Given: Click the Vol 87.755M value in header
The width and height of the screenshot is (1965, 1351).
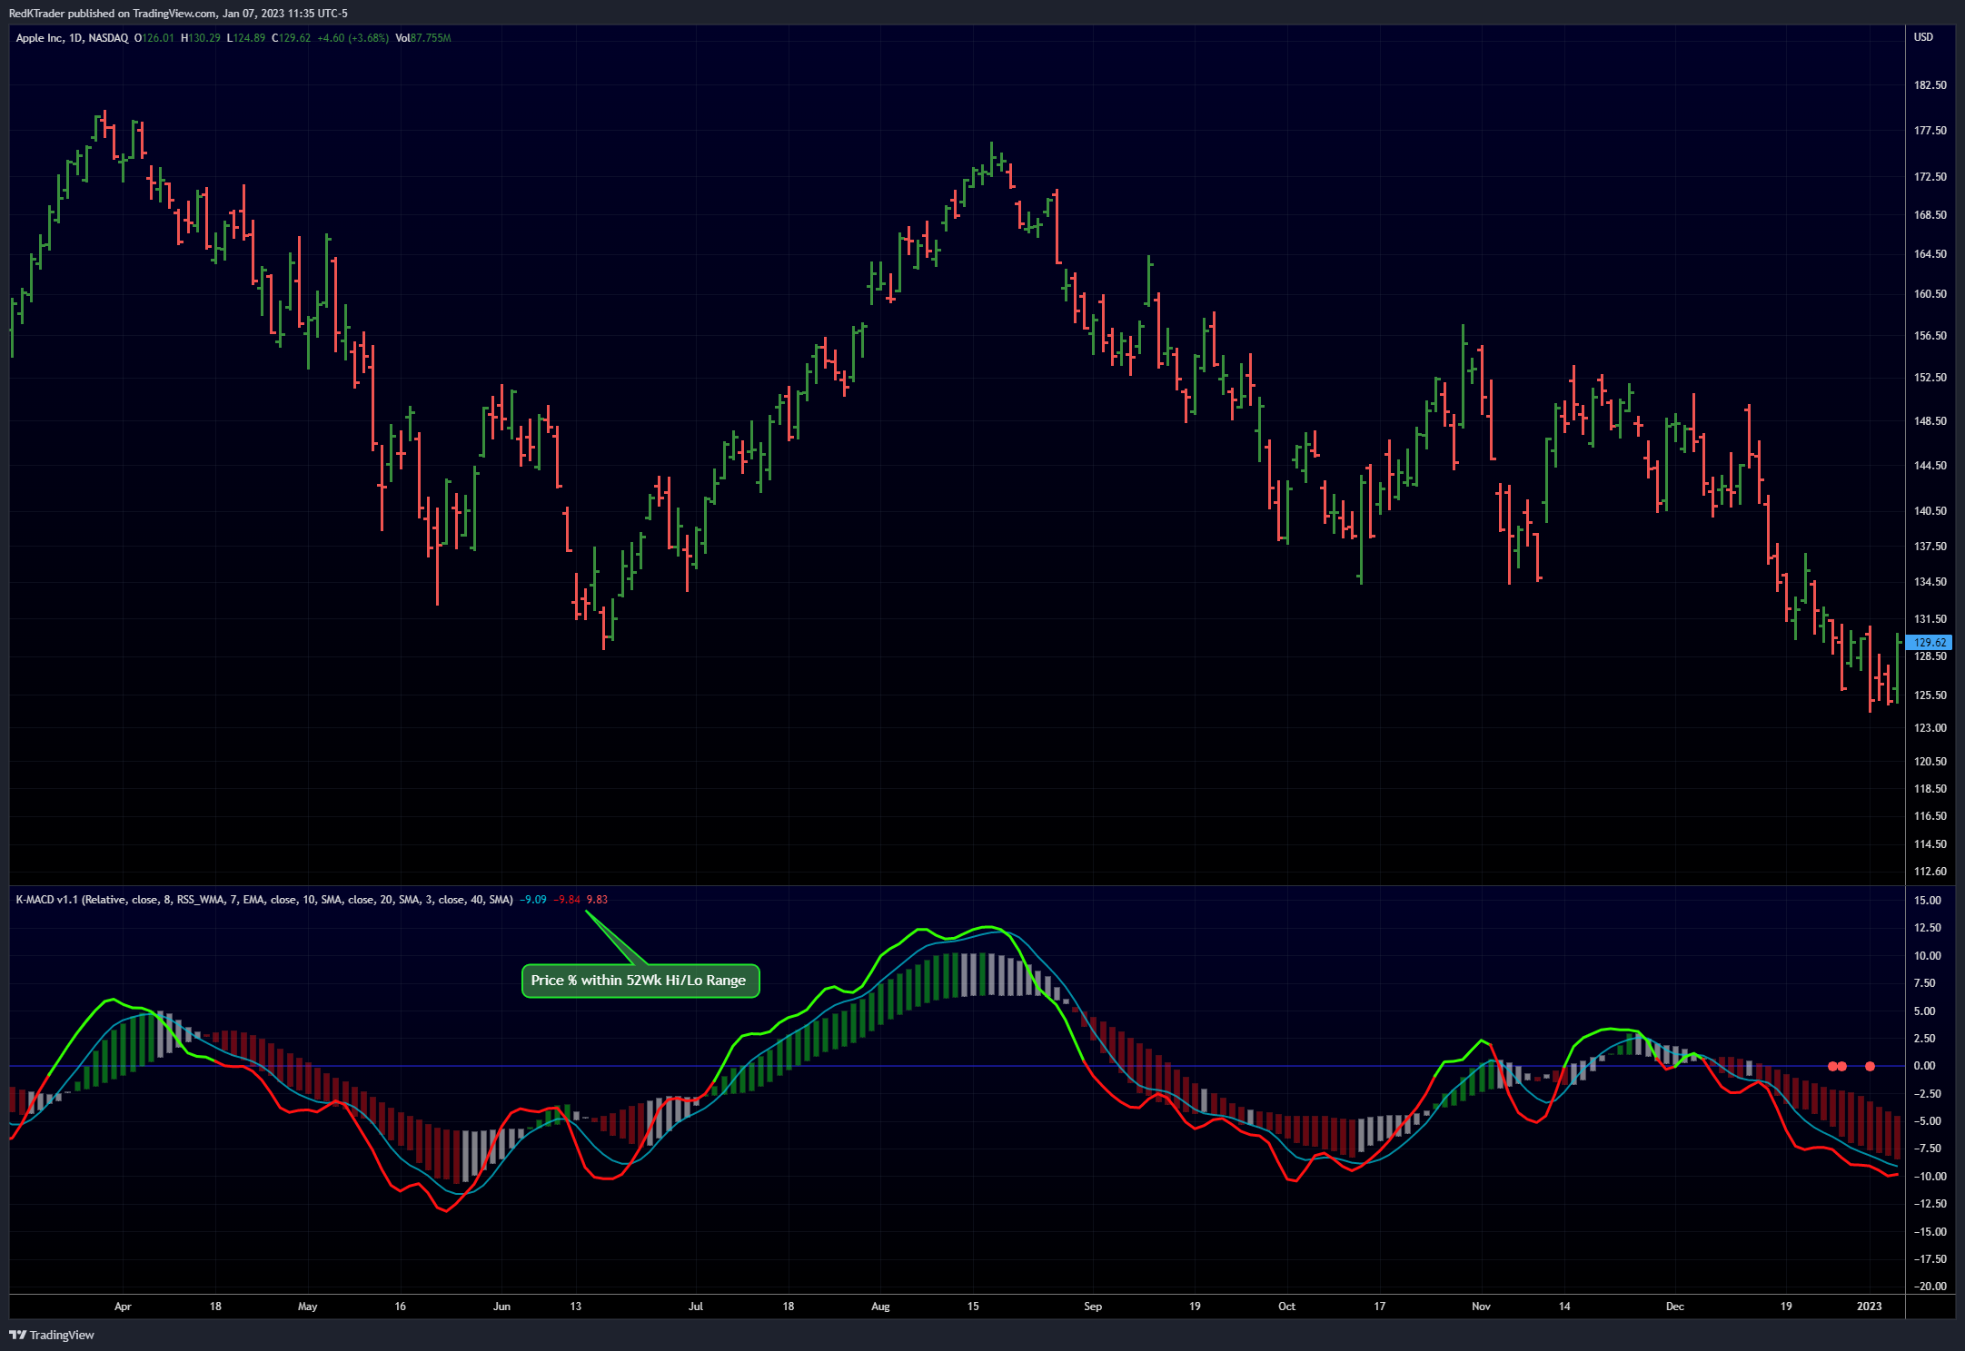Looking at the screenshot, I should tap(423, 38).
